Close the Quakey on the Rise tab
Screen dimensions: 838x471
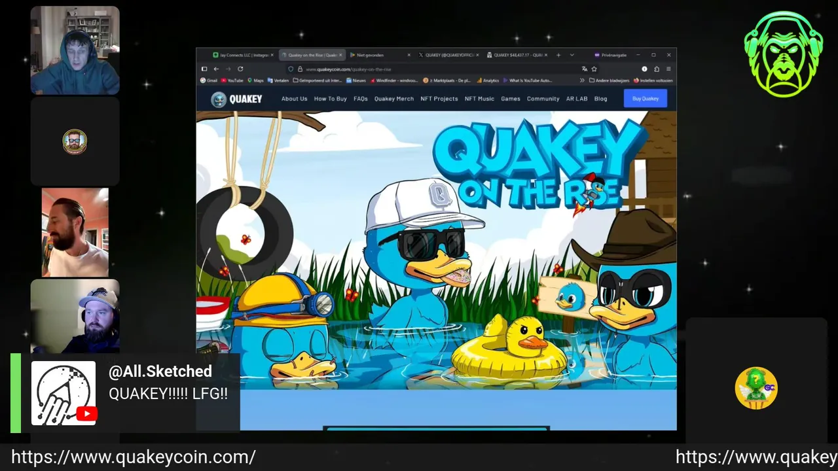pyautogui.click(x=340, y=55)
